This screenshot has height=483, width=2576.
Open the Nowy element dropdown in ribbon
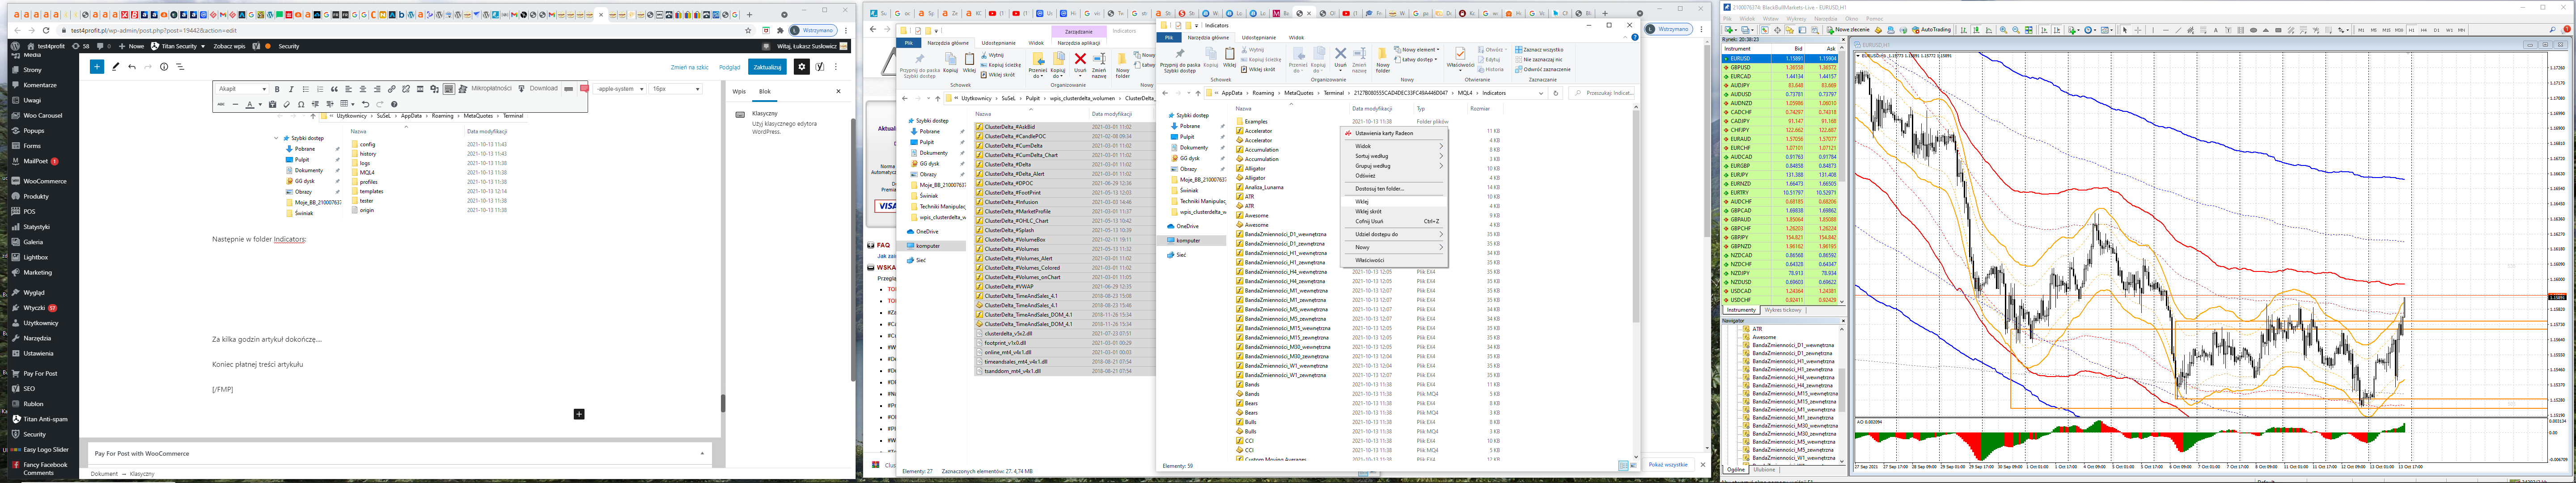pos(1419,50)
